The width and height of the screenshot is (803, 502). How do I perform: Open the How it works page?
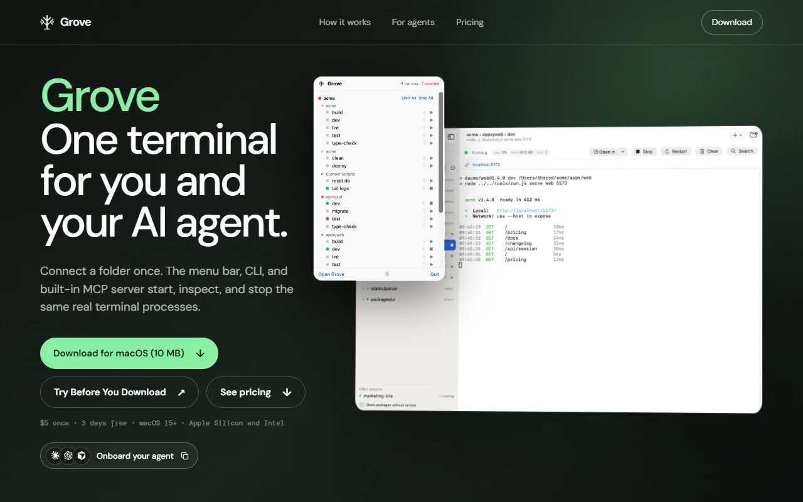[x=345, y=22]
